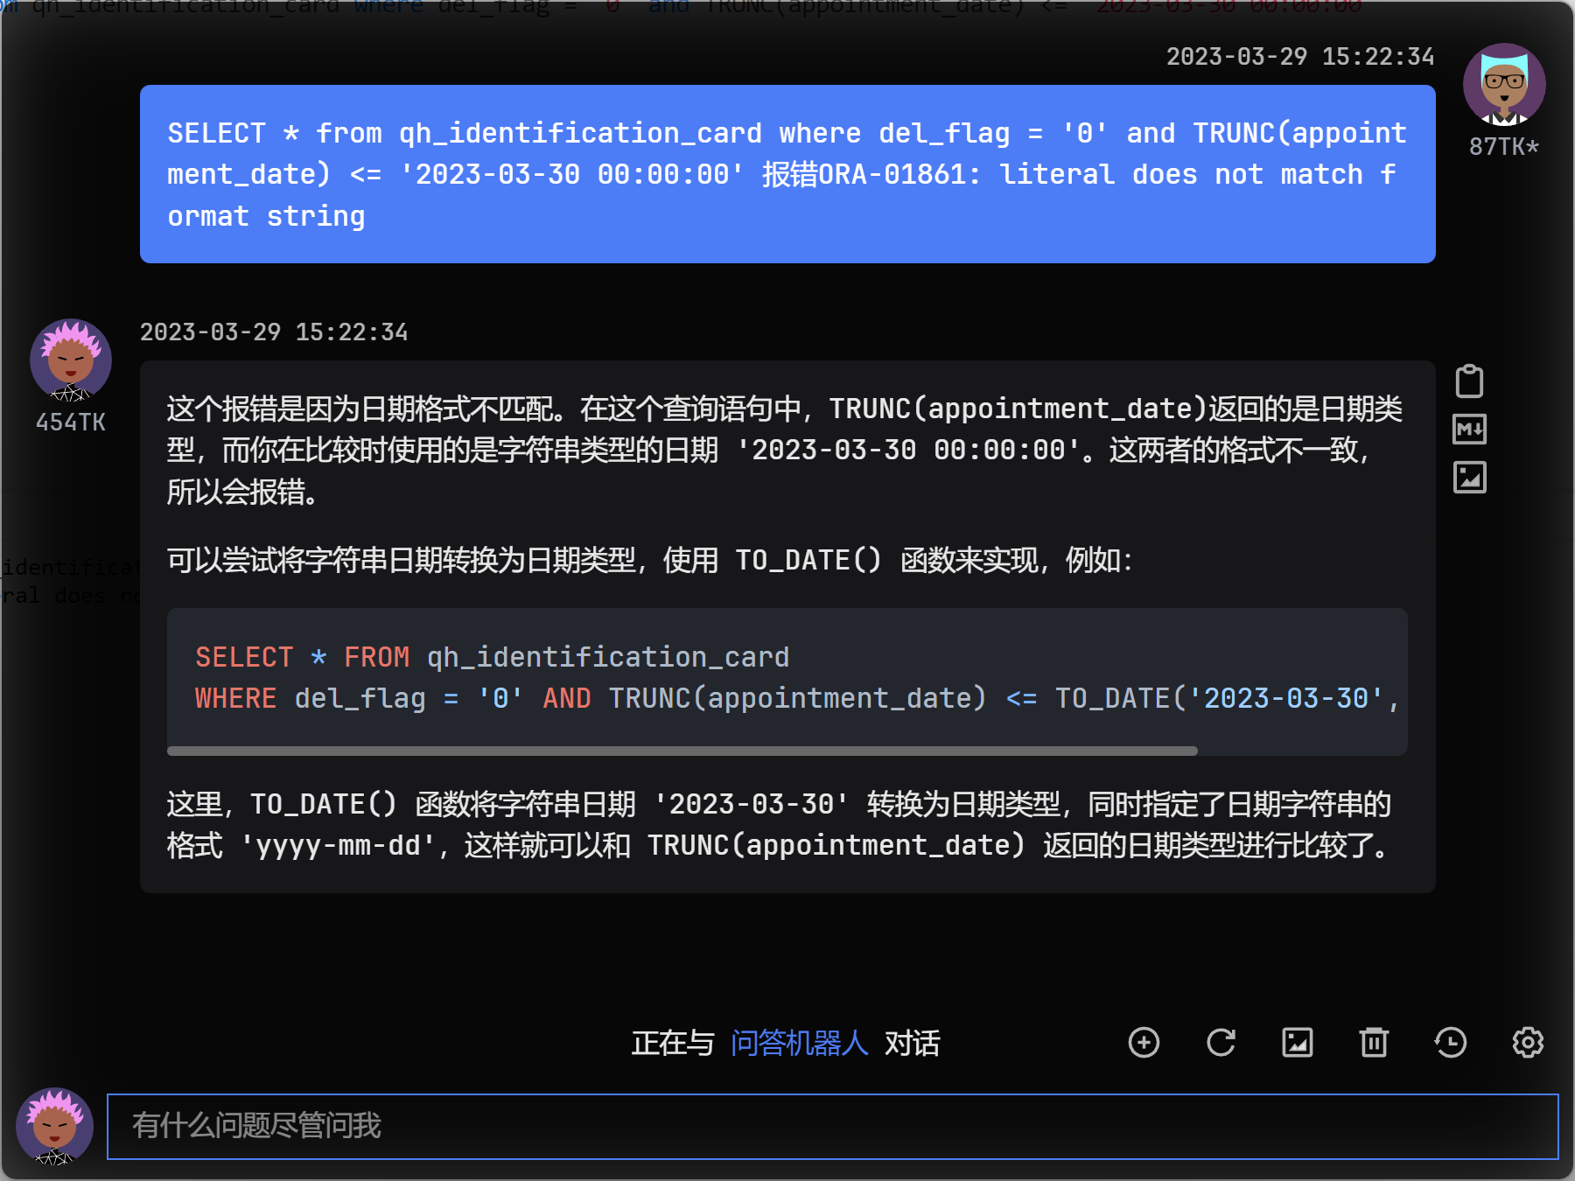Click the 正在与 status bar text

(x=672, y=1044)
